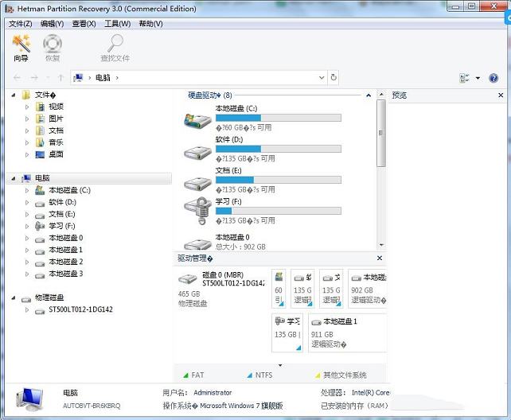Click the computer icon in status bar
The image size is (511, 420).
coord(30,399)
